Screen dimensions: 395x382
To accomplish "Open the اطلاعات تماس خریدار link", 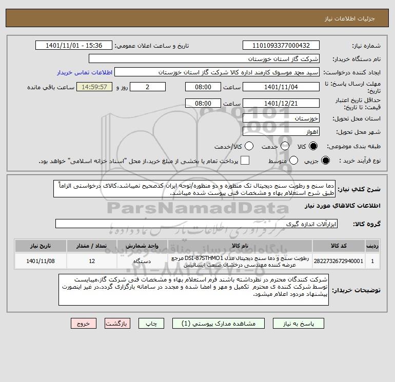I will (85, 72).
